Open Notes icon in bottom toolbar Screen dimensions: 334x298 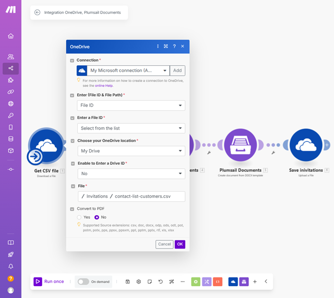pos(150,282)
